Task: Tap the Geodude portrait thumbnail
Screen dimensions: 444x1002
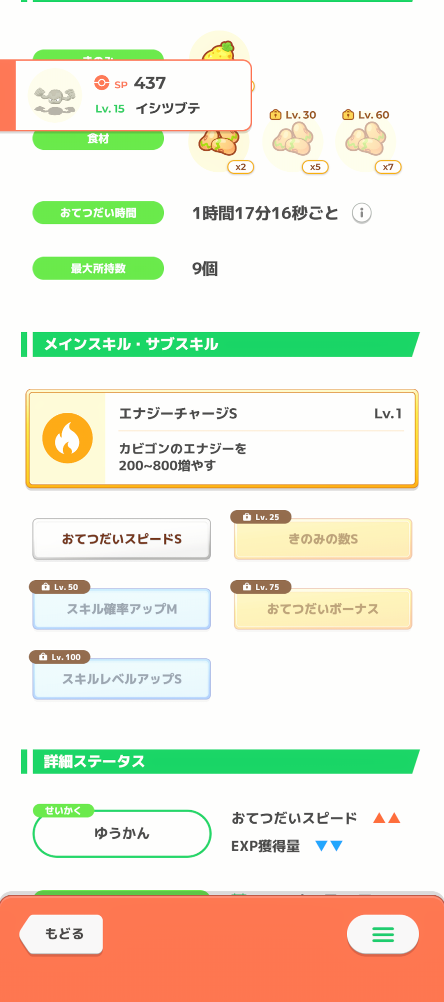Action: click(x=54, y=95)
